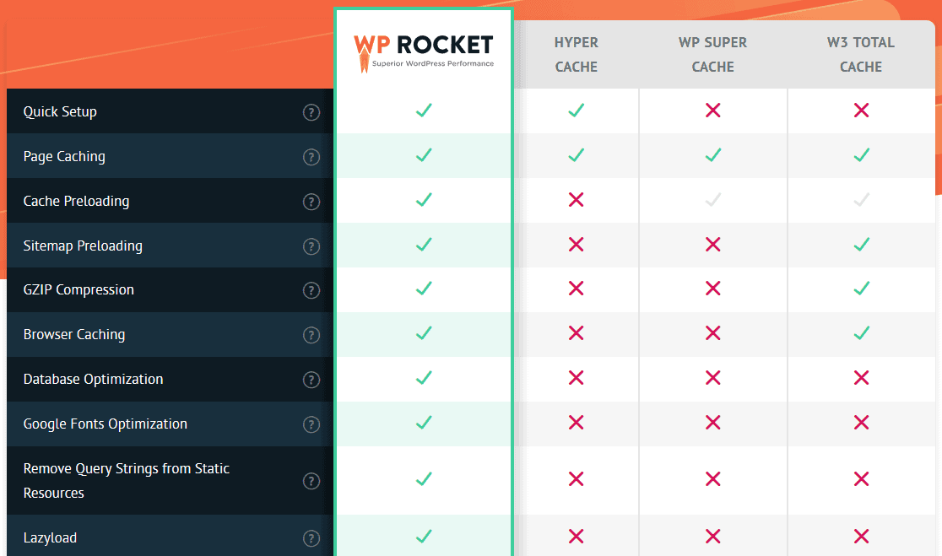Click the Google Fonts Optimization row label
The image size is (942, 556).
(x=106, y=424)
